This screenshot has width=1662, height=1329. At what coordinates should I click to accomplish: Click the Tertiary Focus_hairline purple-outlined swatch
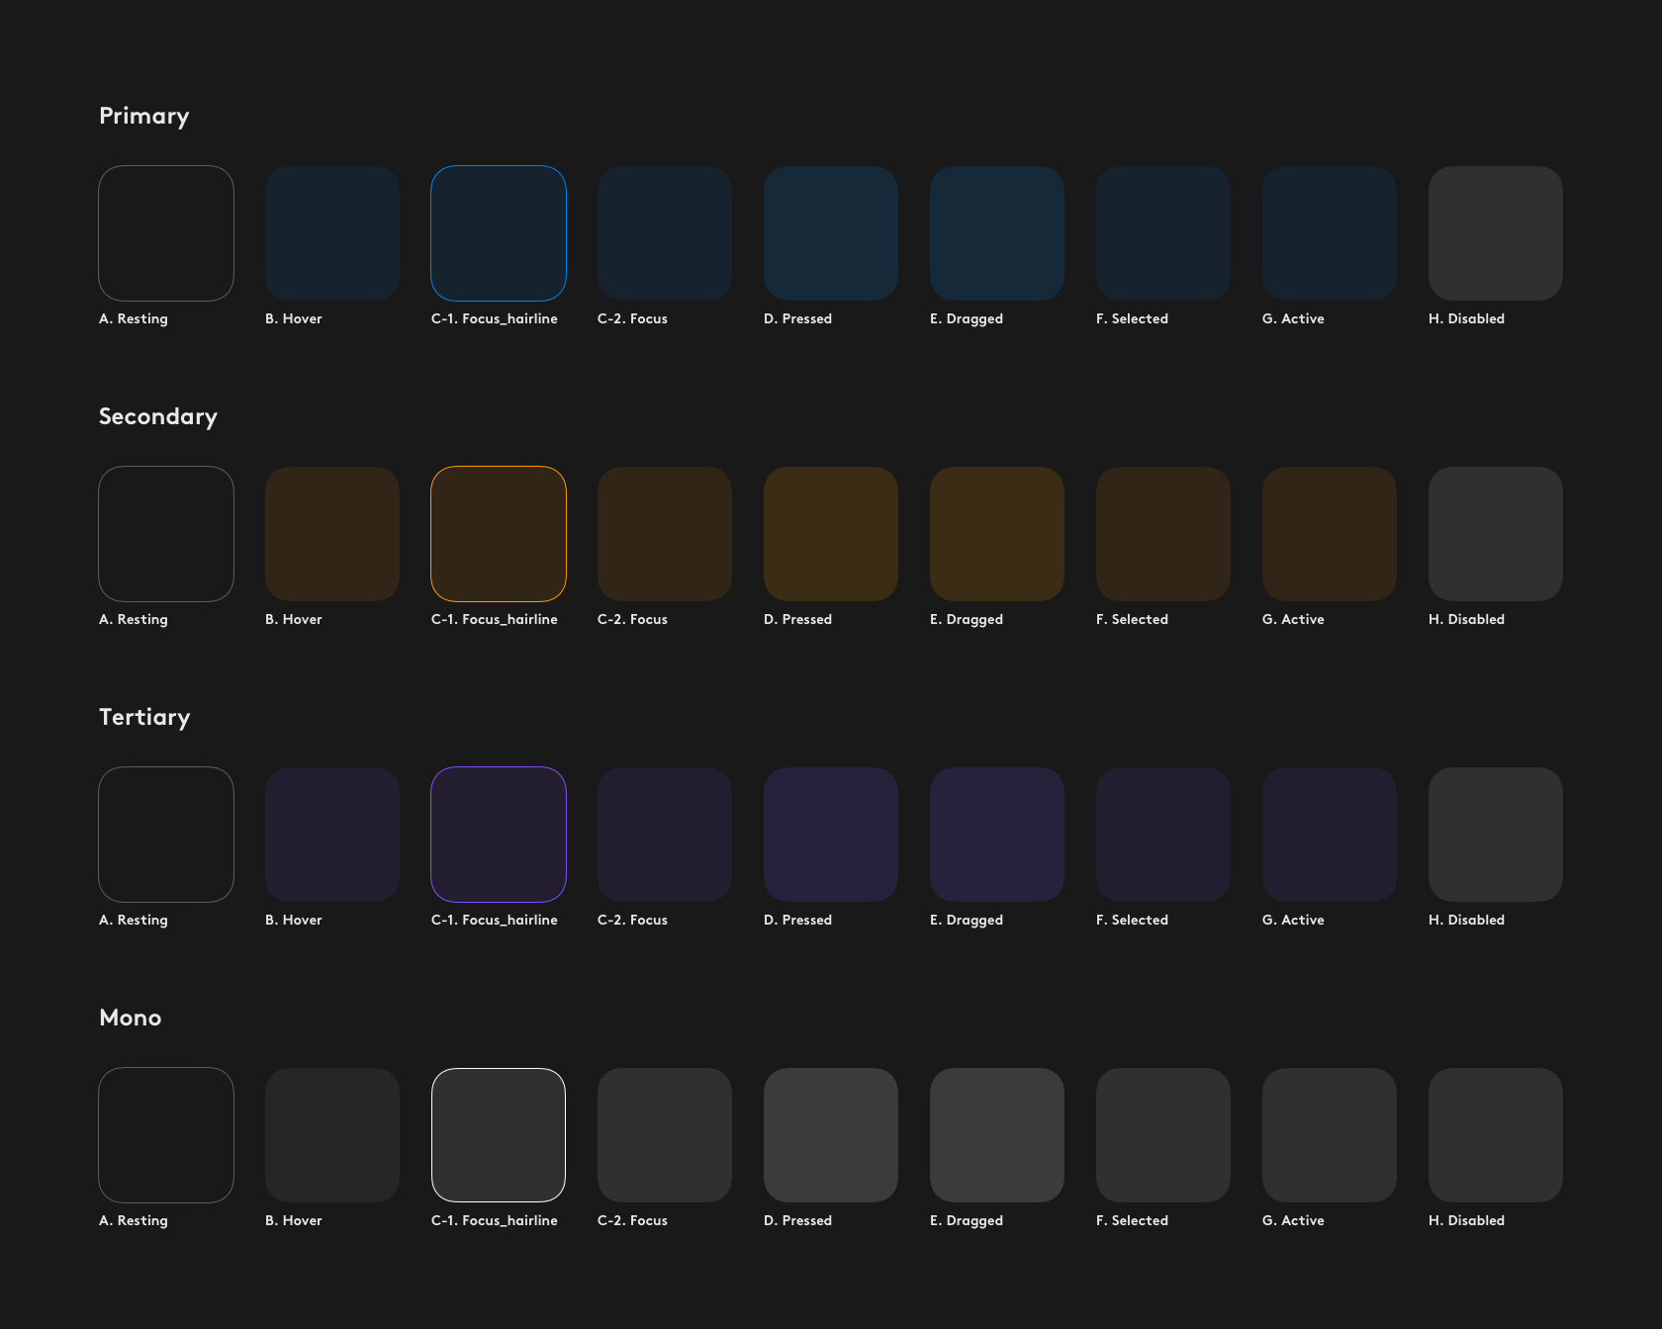[499, 835]
